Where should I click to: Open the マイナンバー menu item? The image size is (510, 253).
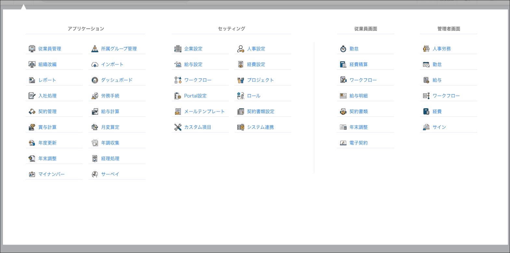51,174
